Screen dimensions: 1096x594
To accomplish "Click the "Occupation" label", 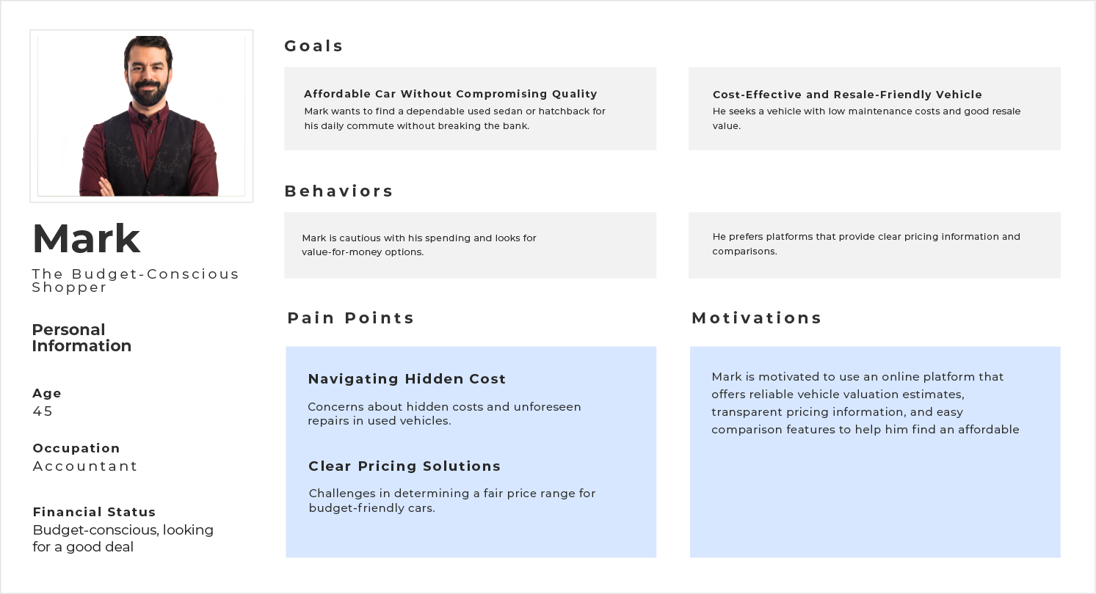I will coord(76,448).
